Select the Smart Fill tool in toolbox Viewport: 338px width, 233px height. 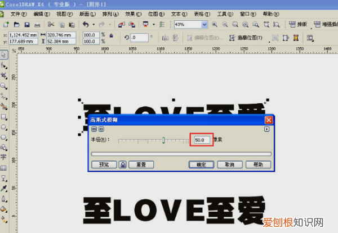coord(4,107)
